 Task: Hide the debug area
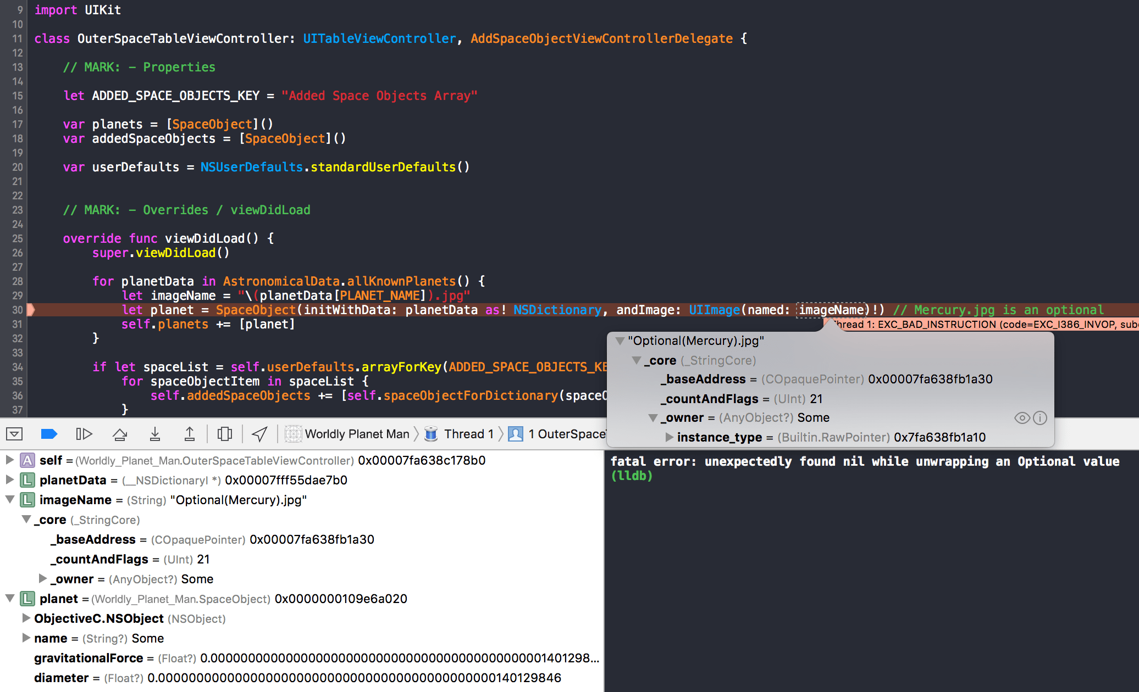[x=14, y=434]
